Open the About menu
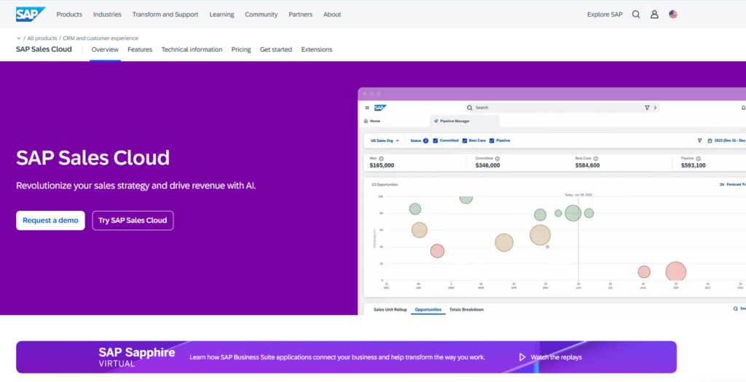Viewport: 746px width, 382px height. tap(332, 15)
